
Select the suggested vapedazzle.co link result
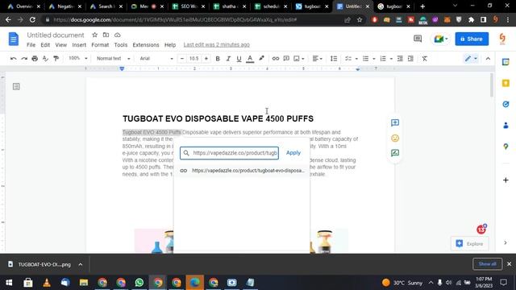coord(242,171)
